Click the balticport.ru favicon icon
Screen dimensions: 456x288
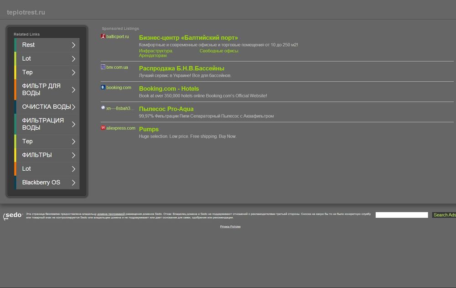pos(103,37)
